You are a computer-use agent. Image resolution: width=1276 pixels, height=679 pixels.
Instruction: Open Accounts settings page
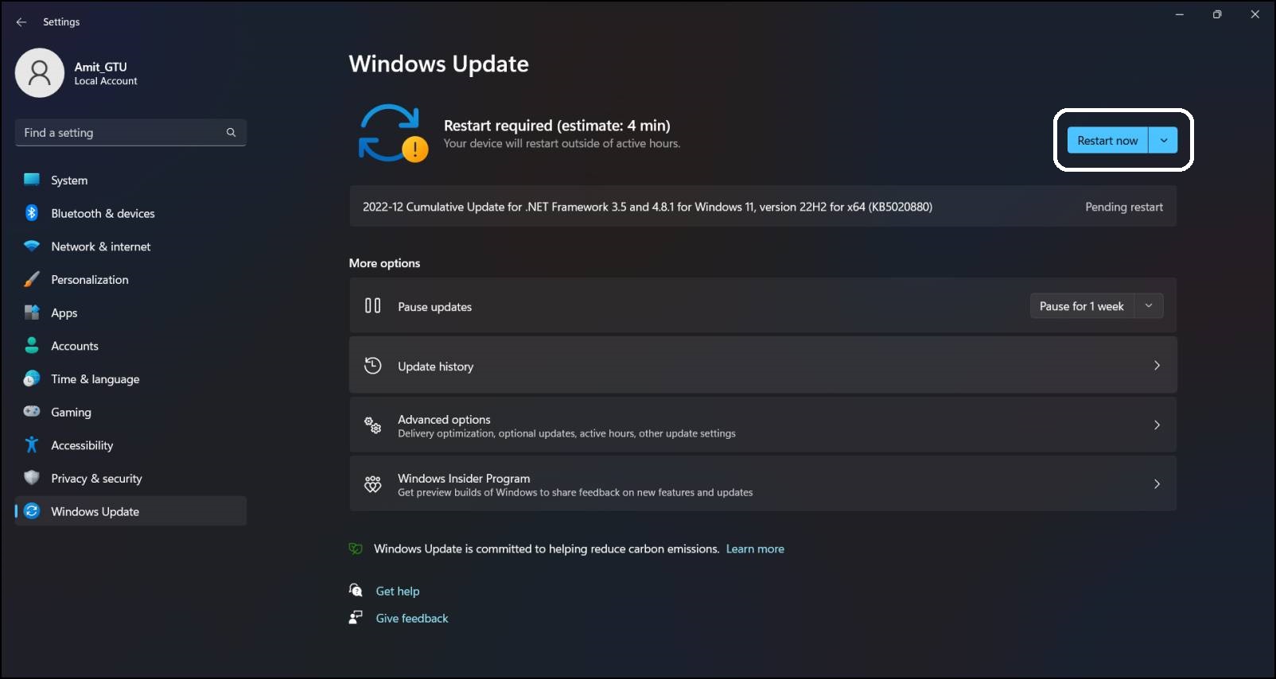130,346
